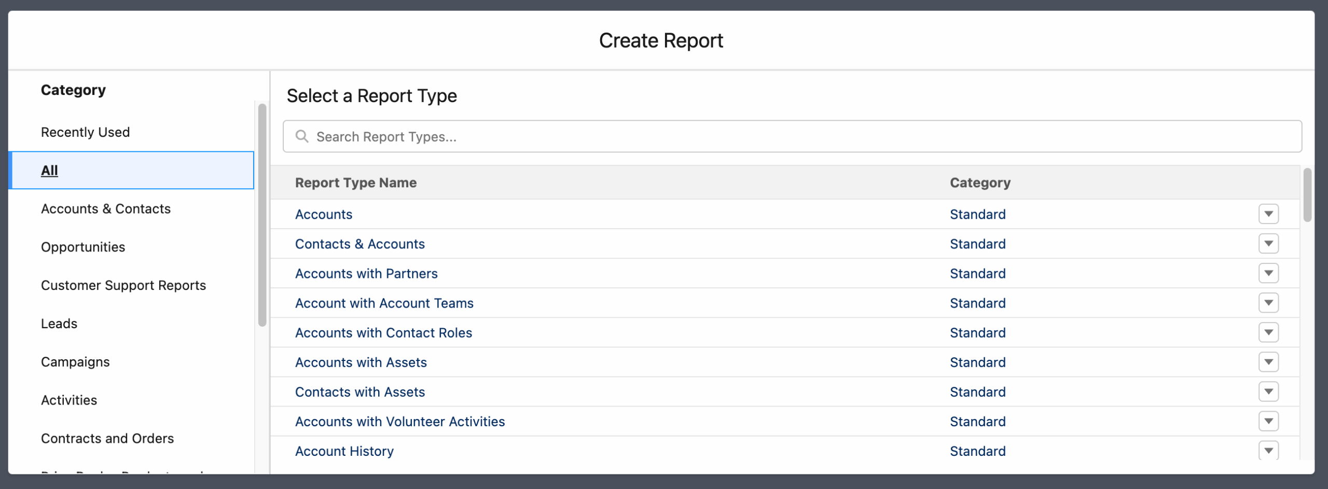Choose Accounts & Contacts category
This screenshot has width=1328, height=489.
[105, 209]
